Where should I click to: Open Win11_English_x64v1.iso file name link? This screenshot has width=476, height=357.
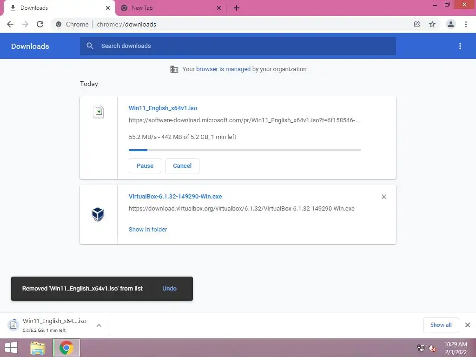point(163,108)
